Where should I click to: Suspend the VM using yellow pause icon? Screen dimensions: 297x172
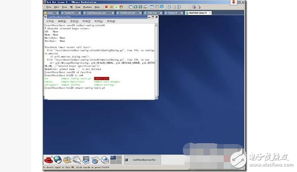click(111, 7)
